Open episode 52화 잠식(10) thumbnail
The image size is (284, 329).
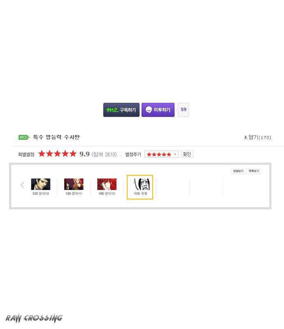pos(40,184)
